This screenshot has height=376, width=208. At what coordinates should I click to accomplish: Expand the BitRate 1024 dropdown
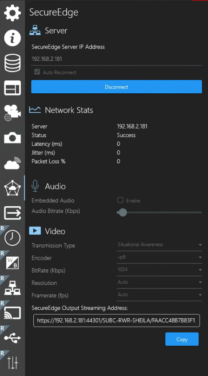coord(159,270)
